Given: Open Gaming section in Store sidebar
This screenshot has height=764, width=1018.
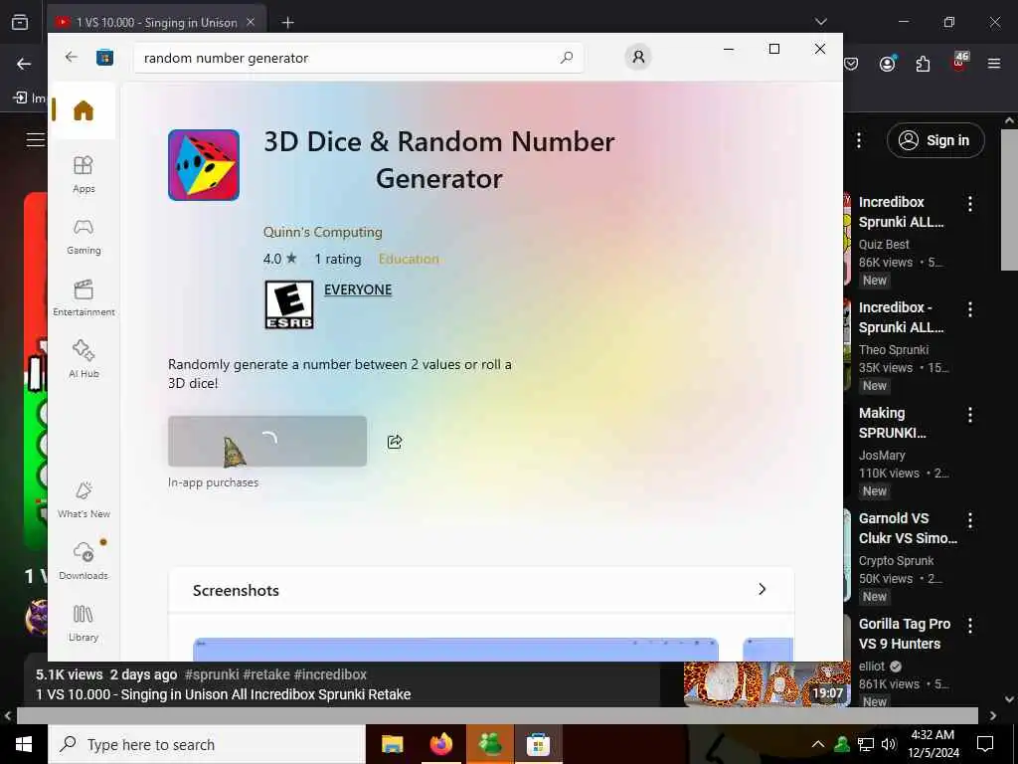Looking at the screenshot, I should coord(84,237).
